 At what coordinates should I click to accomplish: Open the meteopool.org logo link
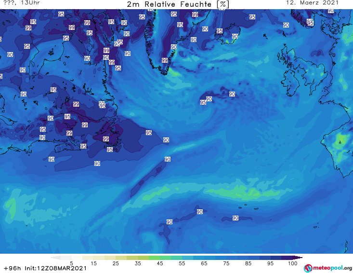coord(328,268)
